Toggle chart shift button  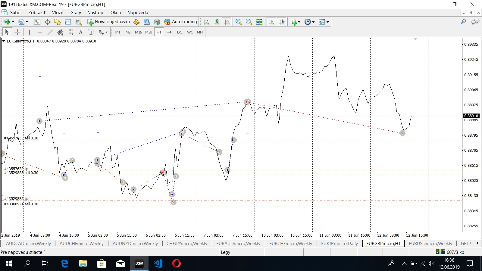[x=282, y=22]
